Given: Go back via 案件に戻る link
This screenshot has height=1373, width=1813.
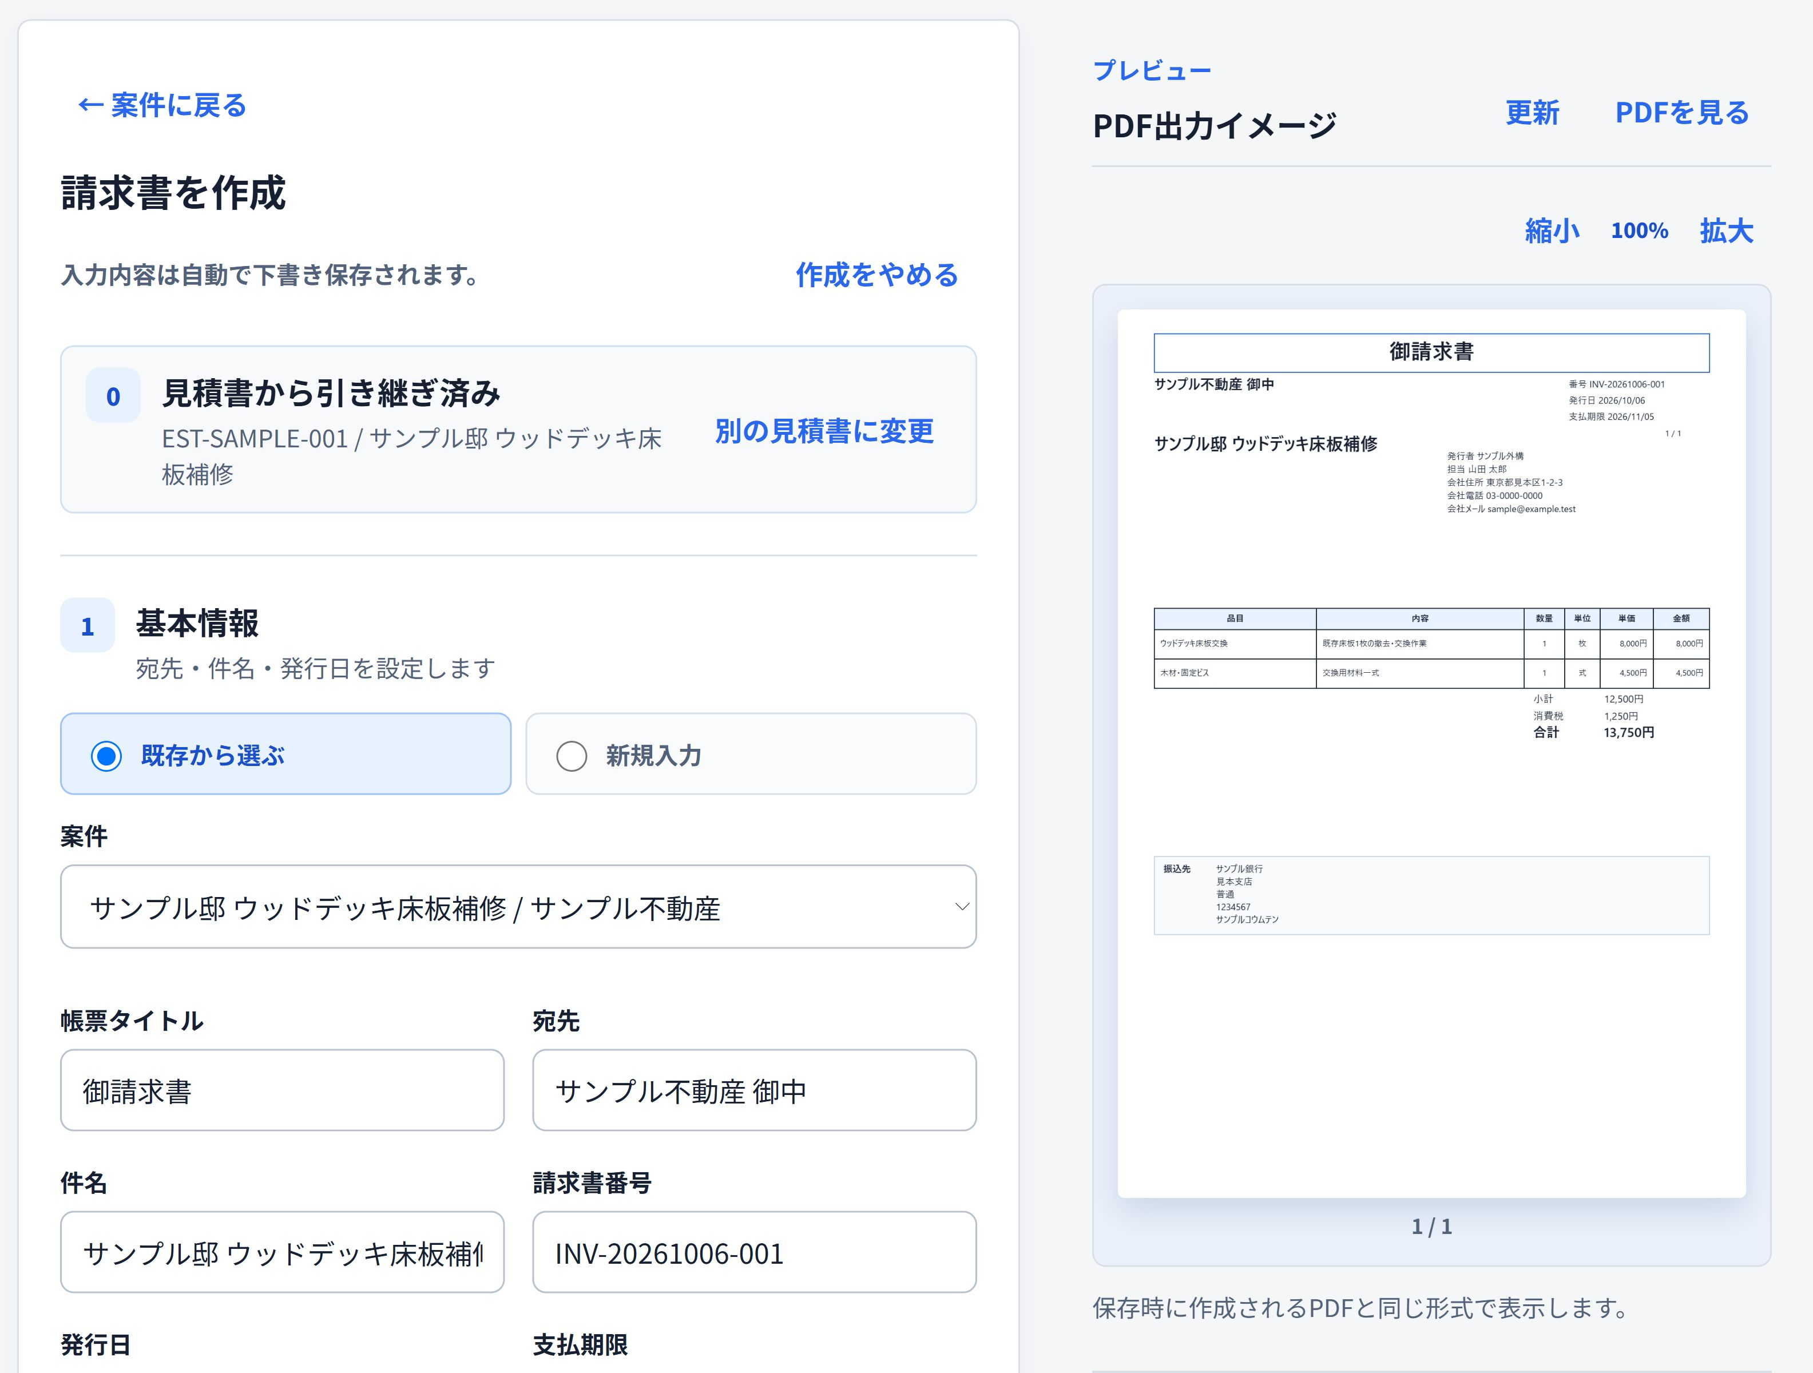Looking at the screenshot, I should point(162,105).
